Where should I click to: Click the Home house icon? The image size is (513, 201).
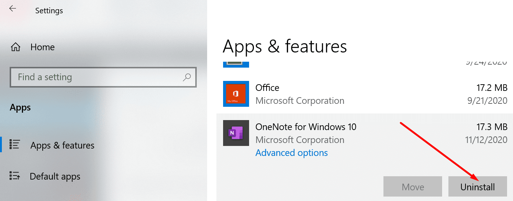[x=16, y=47]
